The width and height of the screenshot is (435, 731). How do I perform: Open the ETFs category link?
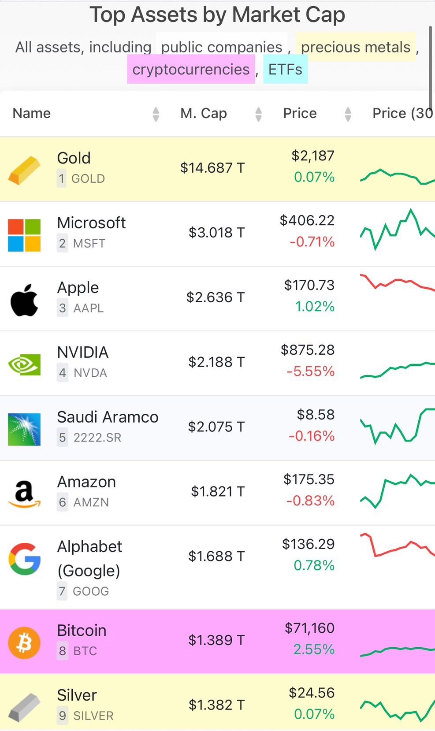[x=285, y=69]
